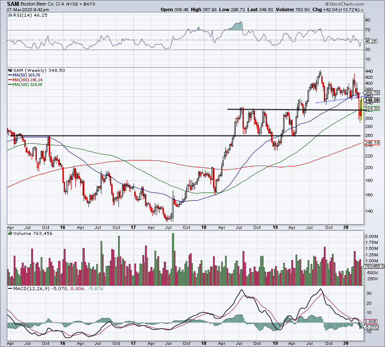Click the High 357.98 quote value

pos(204,9)
